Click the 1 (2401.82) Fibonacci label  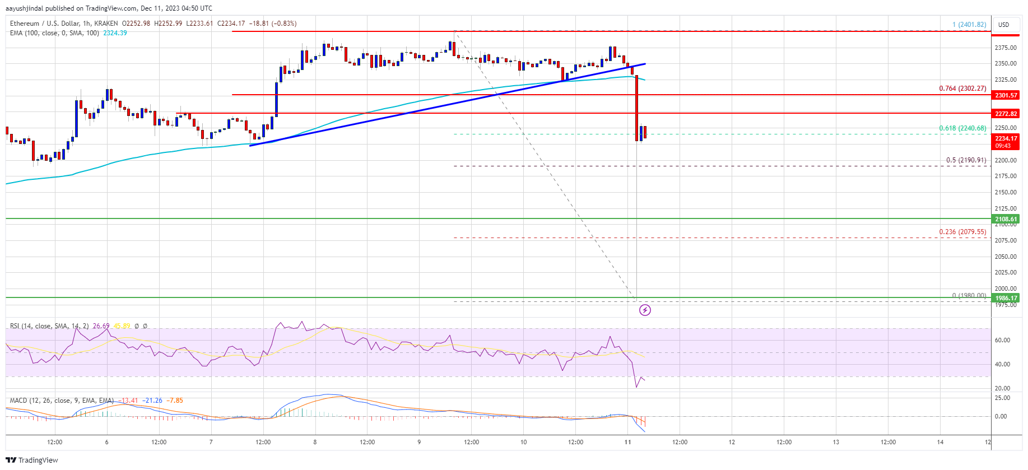969,25
